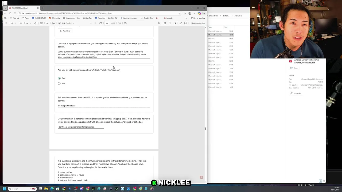Open the taskbar clock and date
Viewport: 342px width, 192px height.
click(335, 189)
